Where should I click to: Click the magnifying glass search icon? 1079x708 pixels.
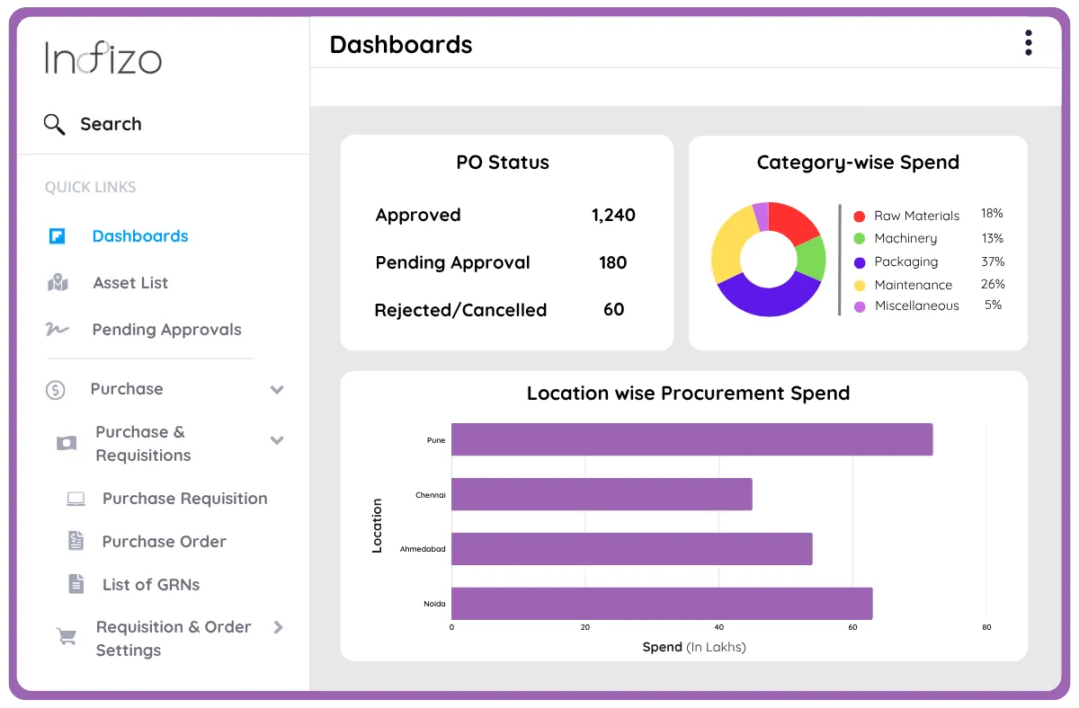tap(54, 124)
